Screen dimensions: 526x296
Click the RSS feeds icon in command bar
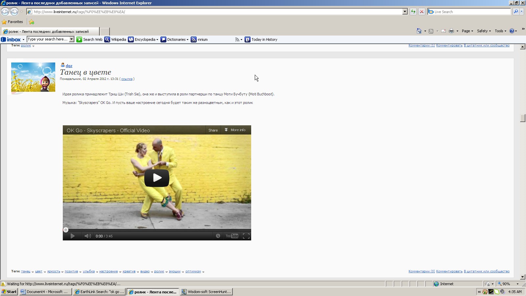tap(431, 31)
